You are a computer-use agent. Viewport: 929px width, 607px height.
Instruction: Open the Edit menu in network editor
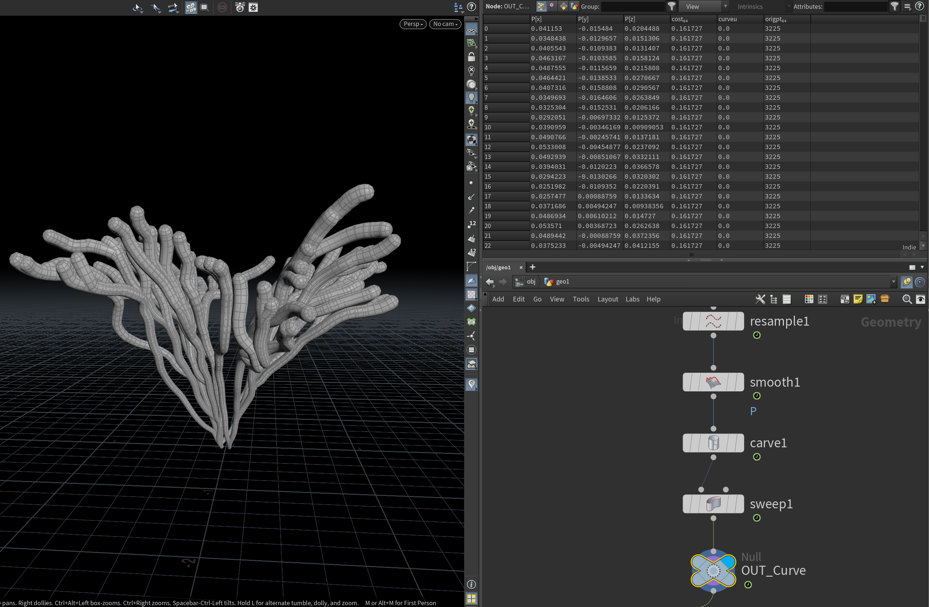click(x=518, y=299)
